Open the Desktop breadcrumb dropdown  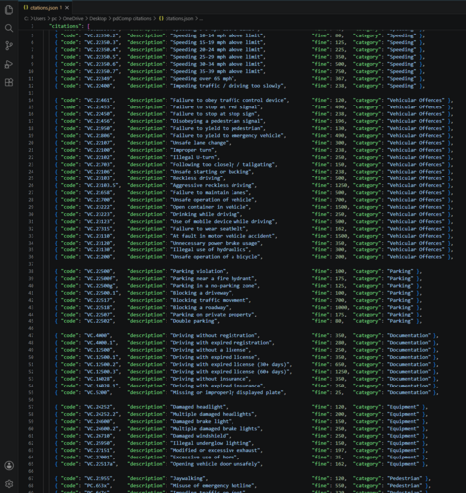point(98,19)
